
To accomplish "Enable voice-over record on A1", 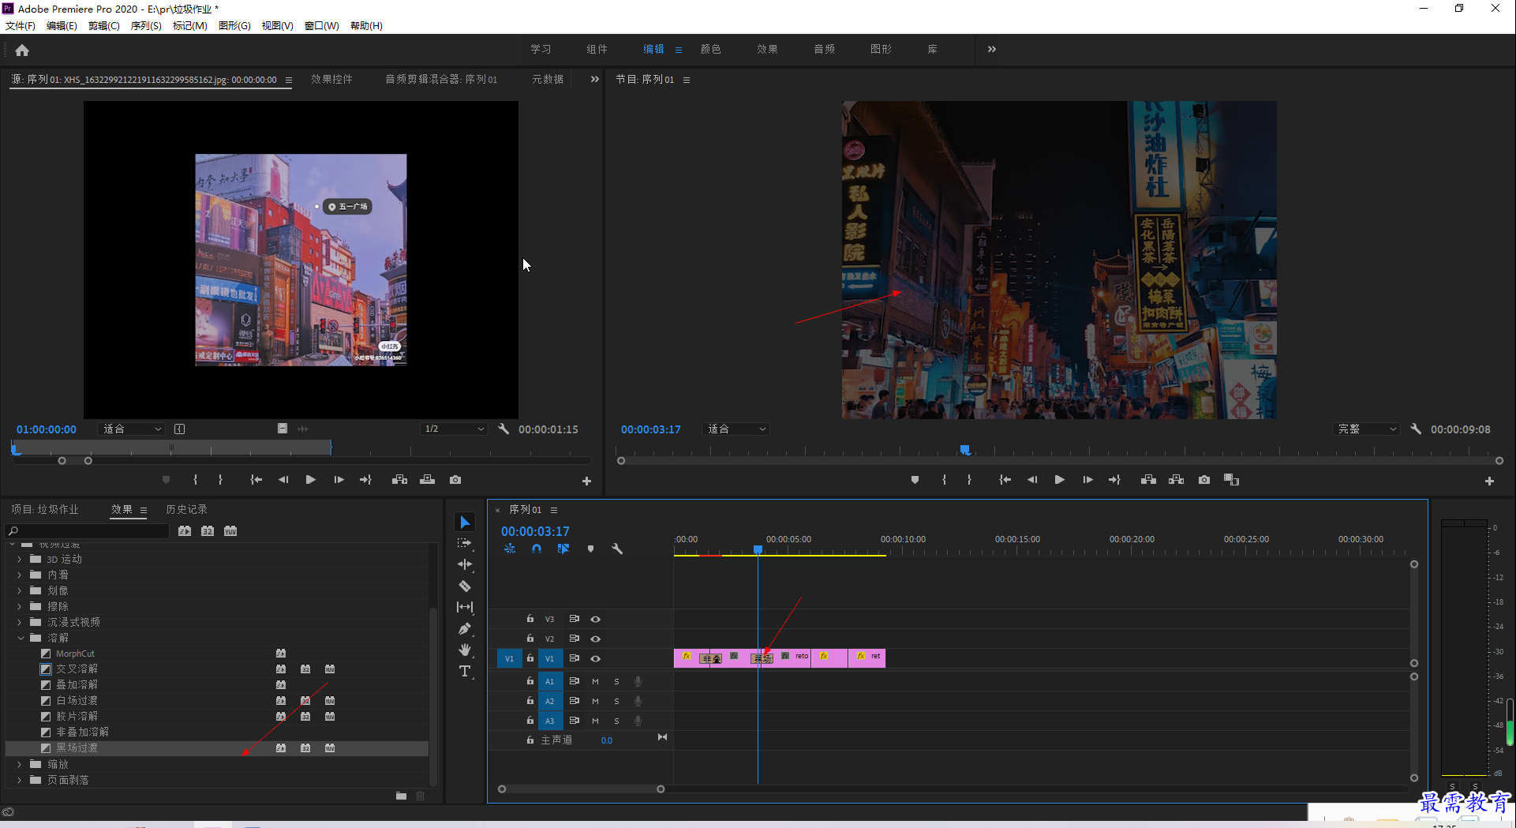I will [638, 681].
